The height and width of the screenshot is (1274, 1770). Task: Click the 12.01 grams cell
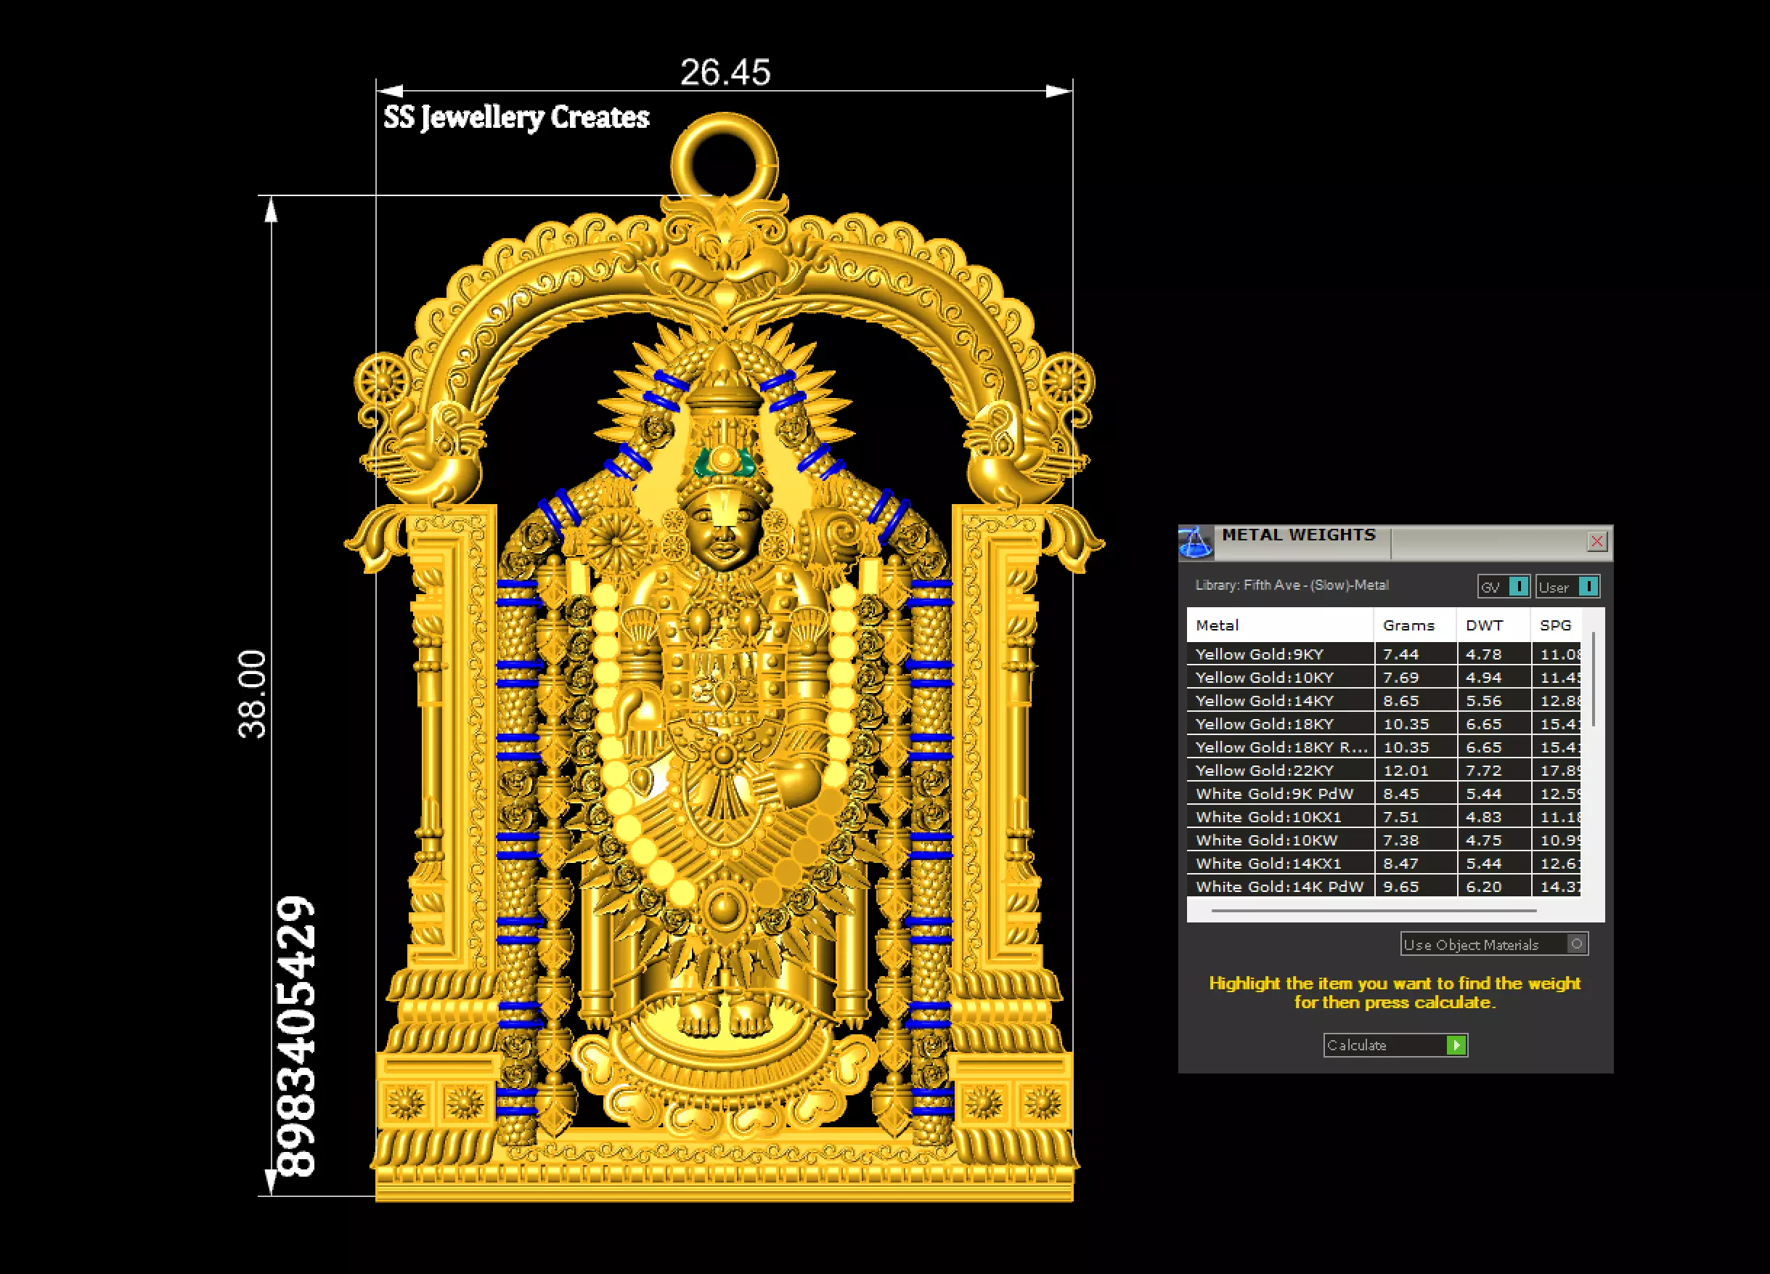(1415, 771)
